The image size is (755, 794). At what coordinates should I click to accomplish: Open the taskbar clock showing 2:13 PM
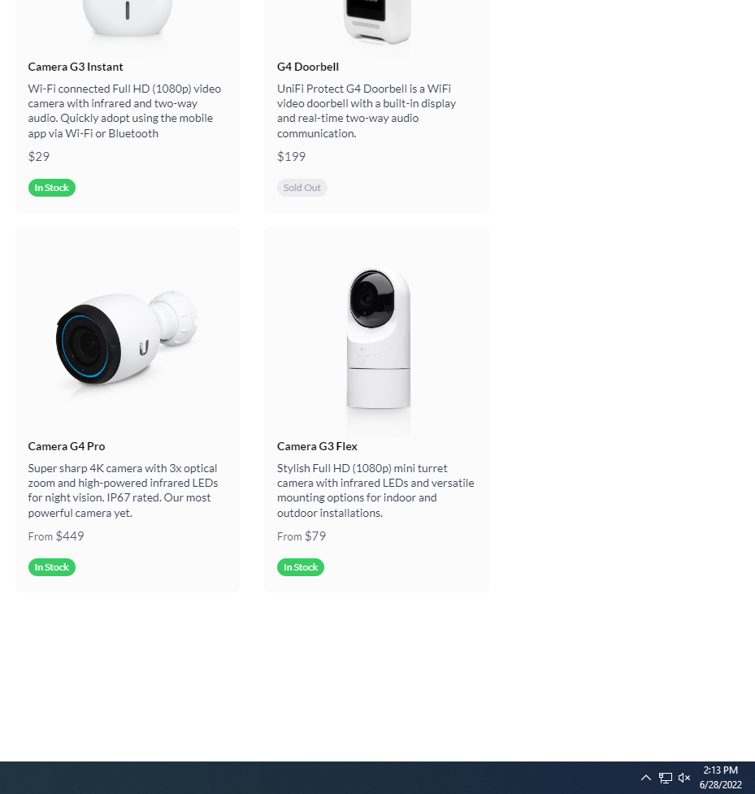(x=721, y=777)
